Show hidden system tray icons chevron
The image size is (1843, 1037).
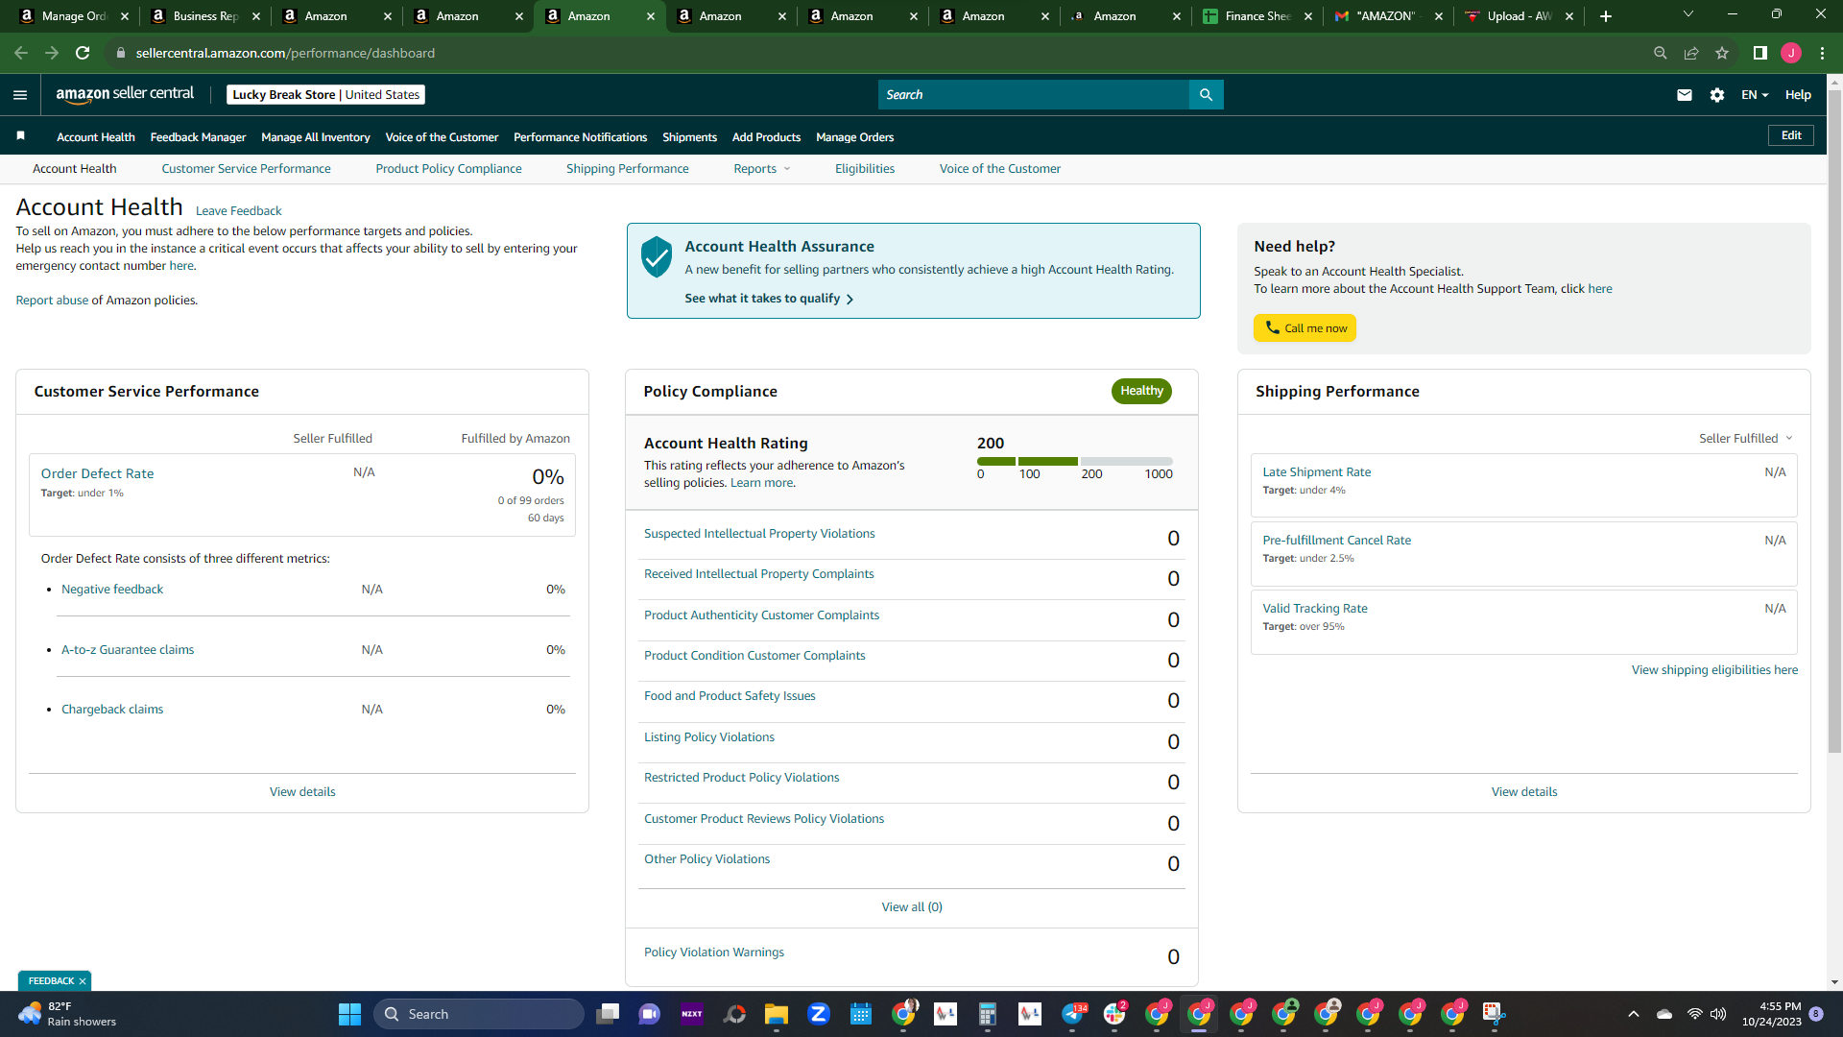[x=1634, y=1014]
